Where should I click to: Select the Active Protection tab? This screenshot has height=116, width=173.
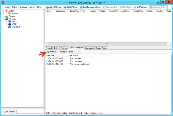click(76, 48)
